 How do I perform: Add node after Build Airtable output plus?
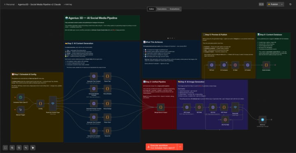coord(275,65)
